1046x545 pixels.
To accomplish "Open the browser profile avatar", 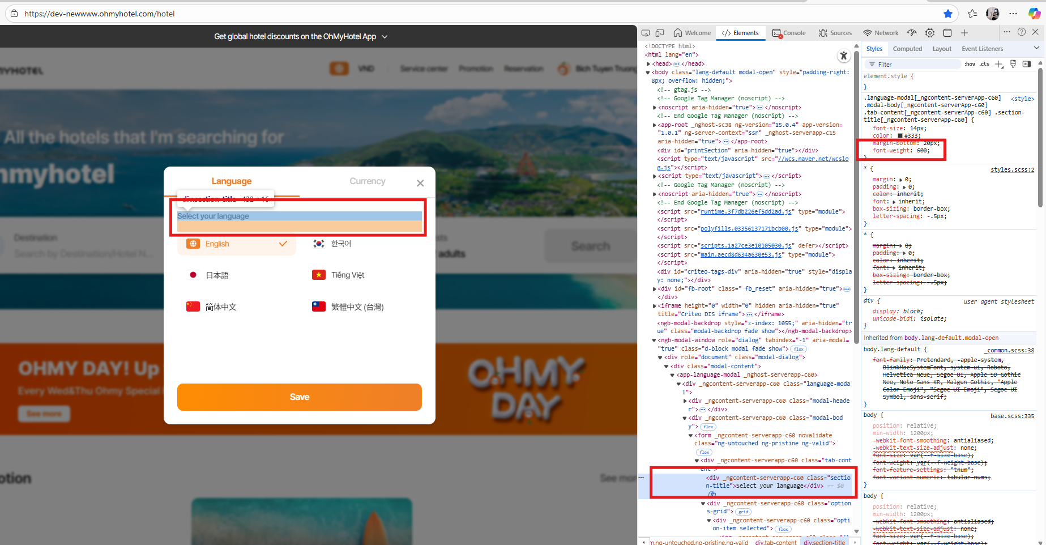I will coord(993,14).
